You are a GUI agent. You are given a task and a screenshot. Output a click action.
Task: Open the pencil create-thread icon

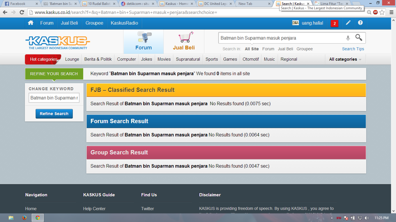pos(348,23)
